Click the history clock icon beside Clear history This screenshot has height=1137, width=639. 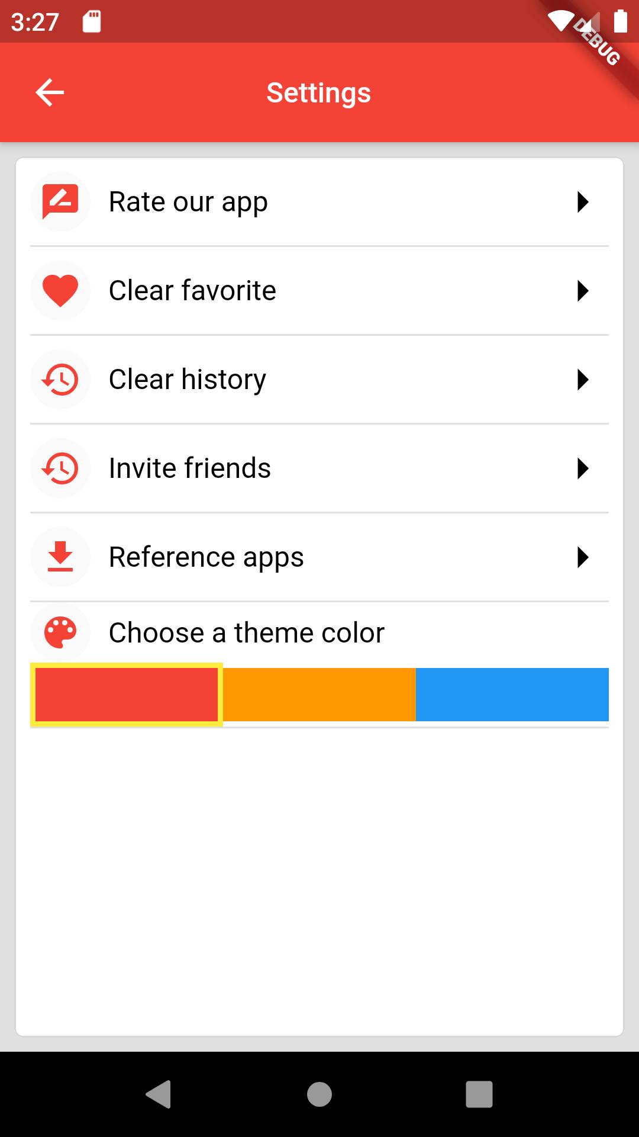click(x=60, y=380)
